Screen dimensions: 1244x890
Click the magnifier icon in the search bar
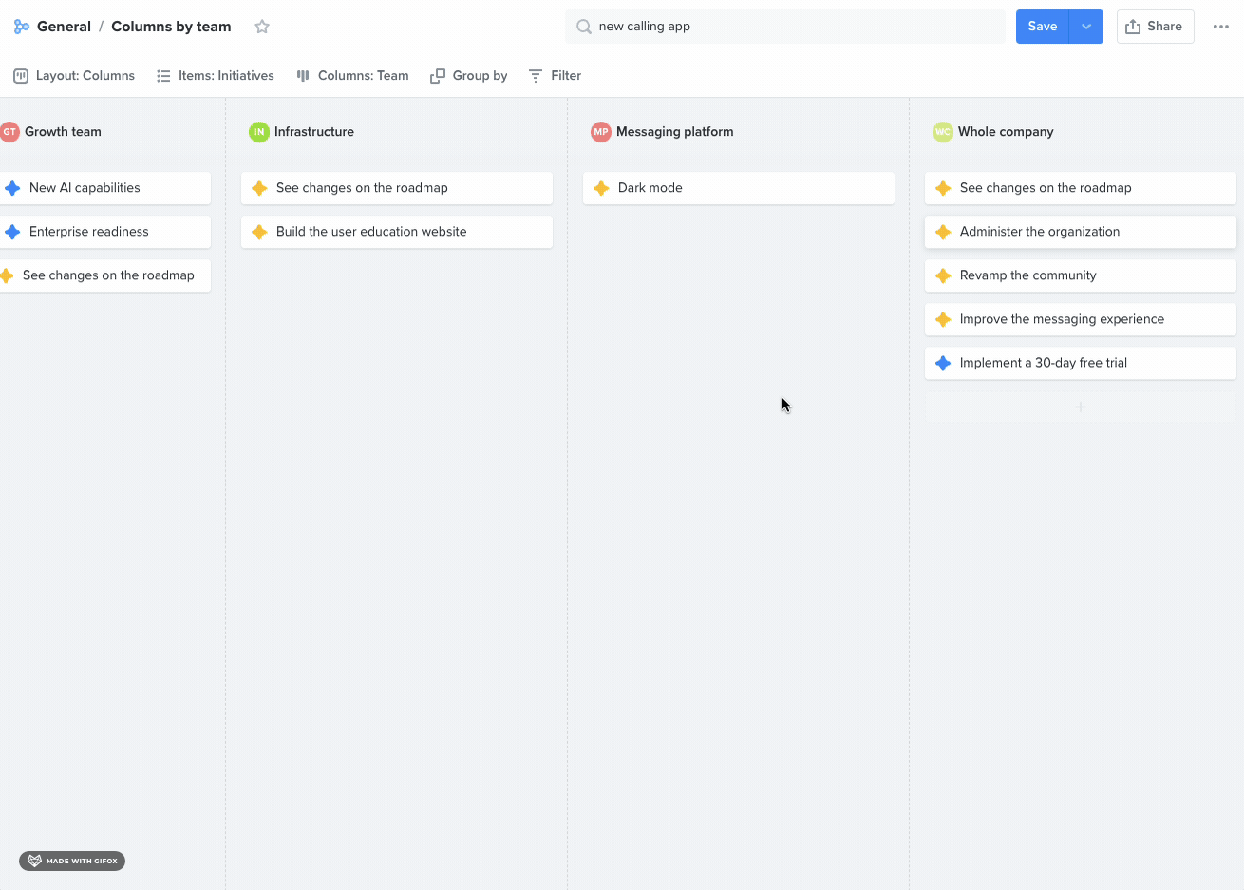583,26
